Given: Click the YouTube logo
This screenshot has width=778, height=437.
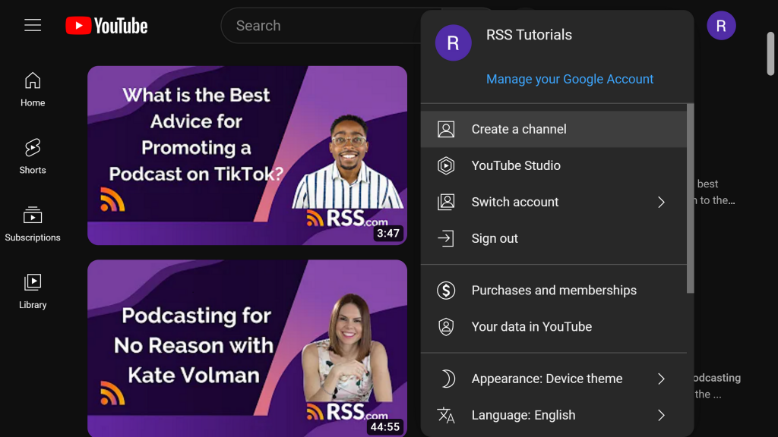Looking at the screenshot, I should point(106,26).
